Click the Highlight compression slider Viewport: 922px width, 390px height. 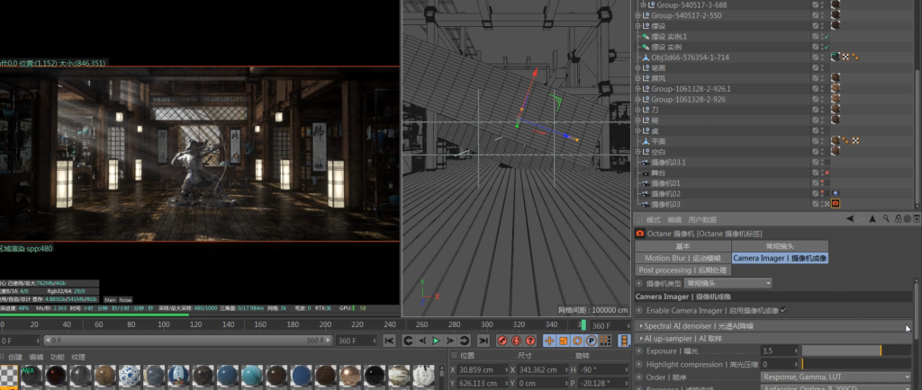coord(856,364)
